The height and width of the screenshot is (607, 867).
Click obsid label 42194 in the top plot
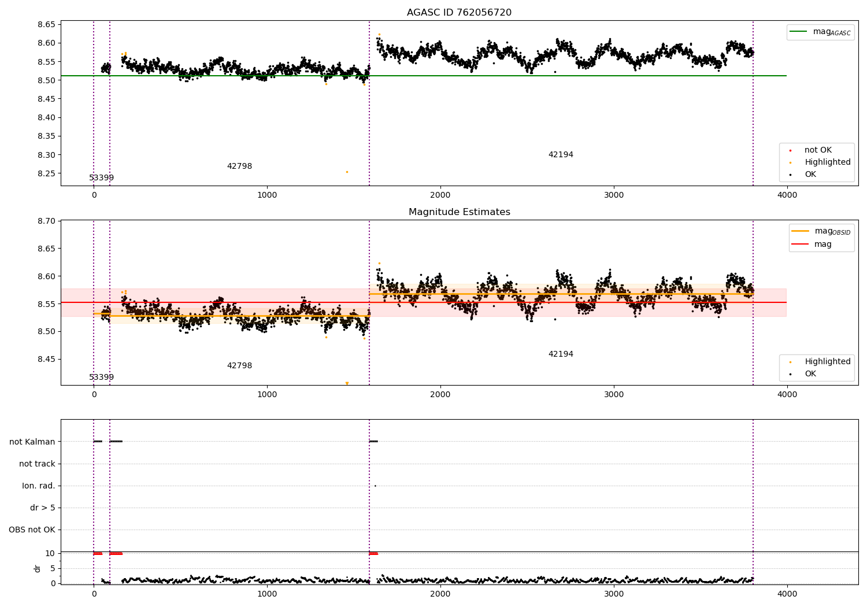pyautogui.click(x=561, y=155)
